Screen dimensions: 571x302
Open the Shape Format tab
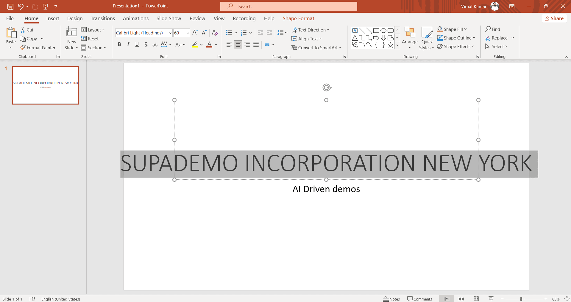299,18
